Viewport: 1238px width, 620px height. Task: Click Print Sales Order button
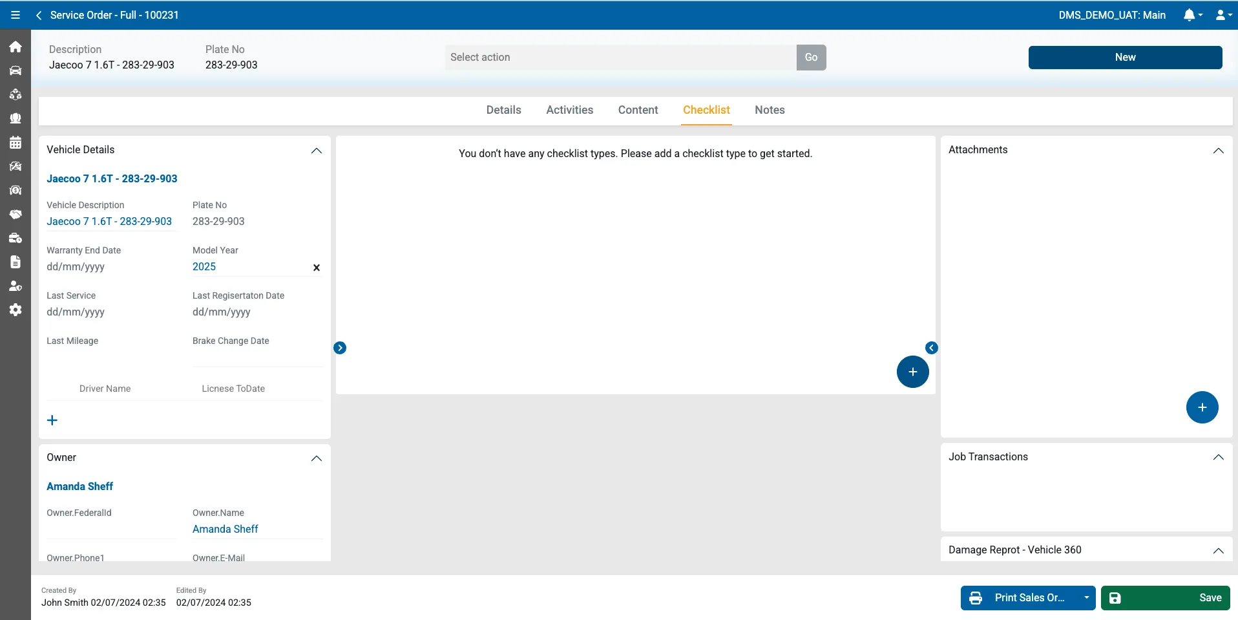pyautogui.click(x=1020, y=598)
